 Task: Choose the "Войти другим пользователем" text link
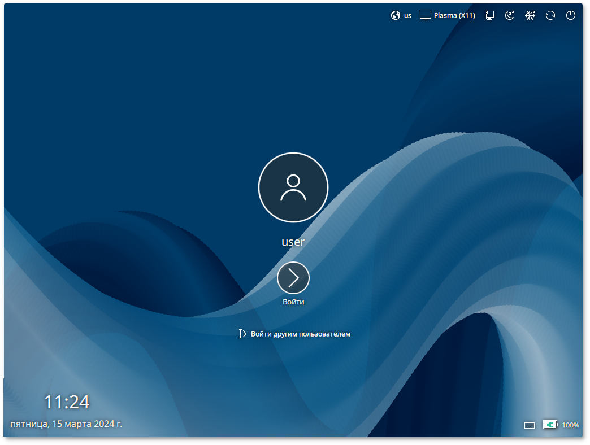click(x=301, y=334)
